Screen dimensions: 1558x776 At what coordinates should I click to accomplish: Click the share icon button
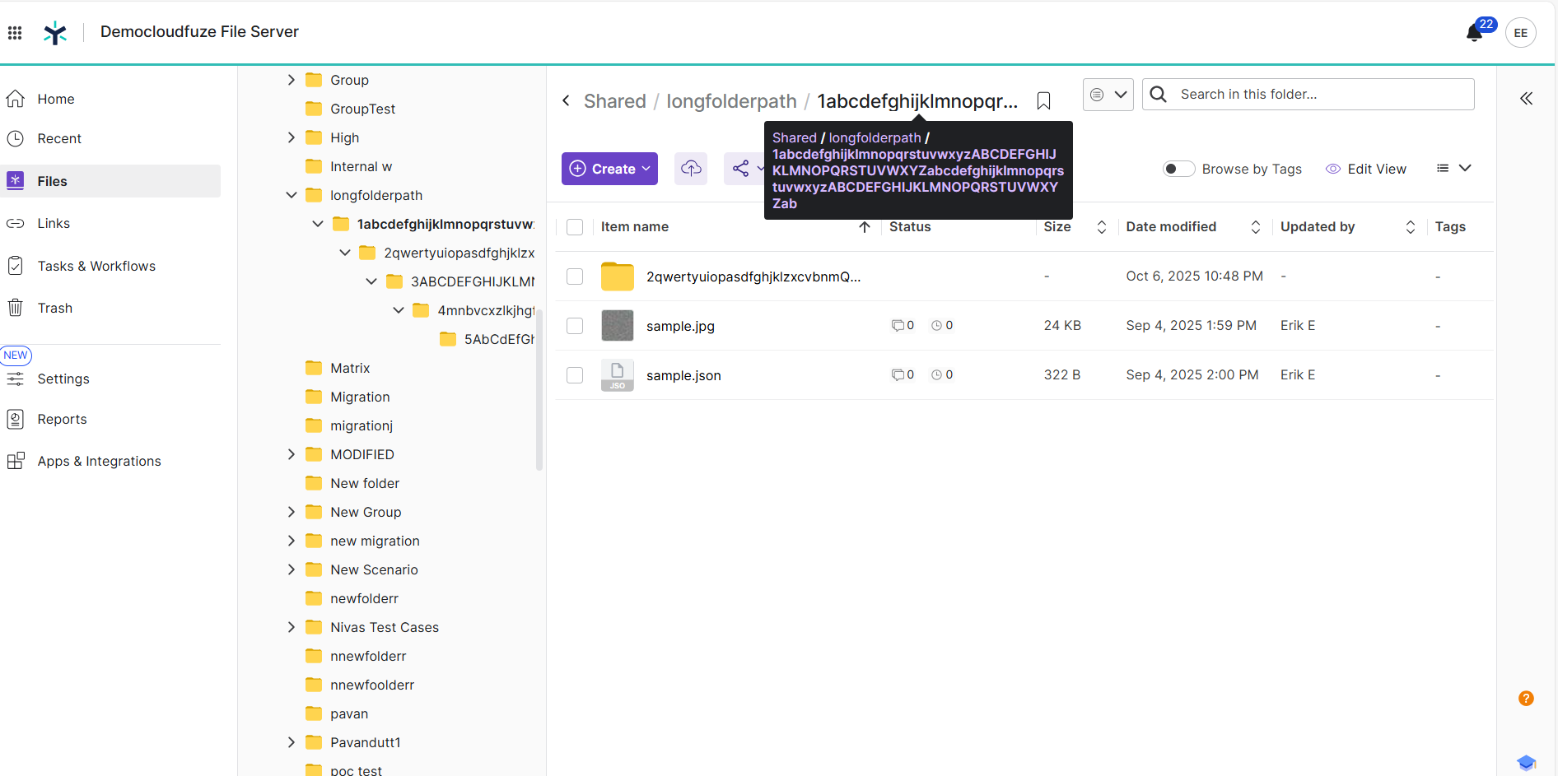tap(741, 169)
